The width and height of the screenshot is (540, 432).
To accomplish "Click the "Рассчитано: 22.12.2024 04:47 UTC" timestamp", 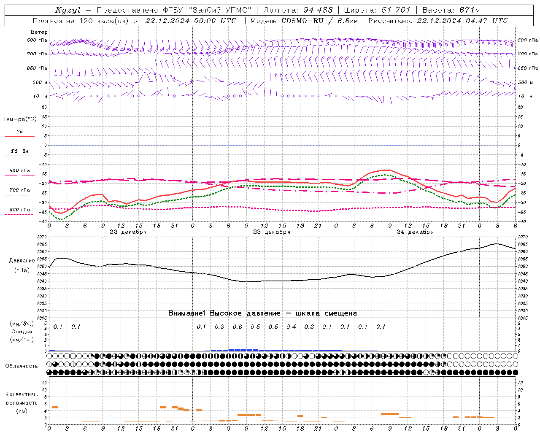I will 438,21.
